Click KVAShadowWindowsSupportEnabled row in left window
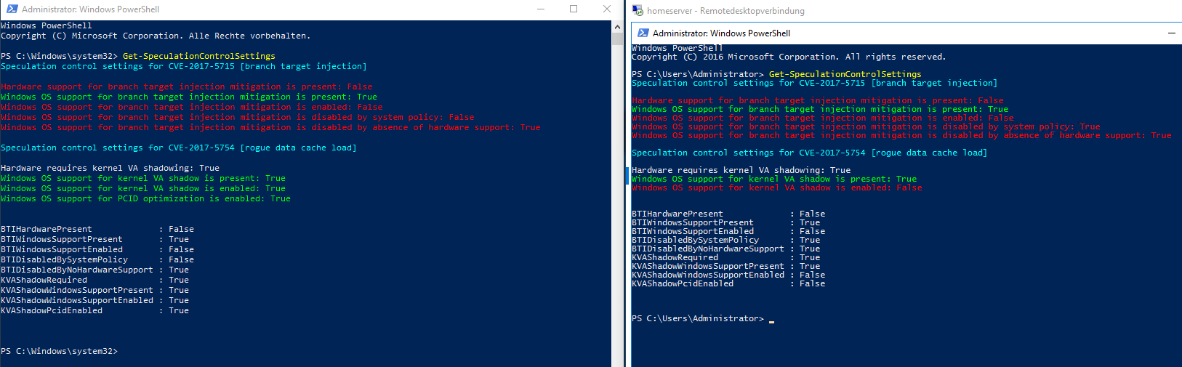This screenshot has height=367, width=1182. pyautogui.click(x=95, y=300)
